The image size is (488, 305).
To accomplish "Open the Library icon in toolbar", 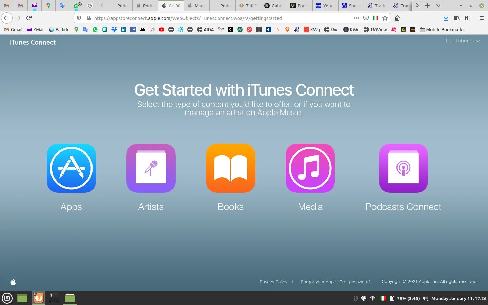I will coord(457,18).
